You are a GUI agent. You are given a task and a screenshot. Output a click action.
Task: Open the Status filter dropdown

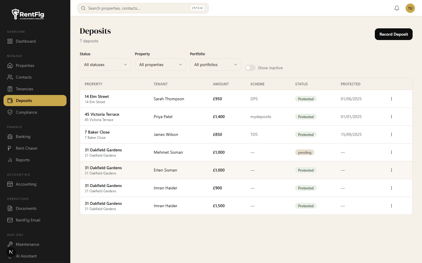tap(105, 65)
